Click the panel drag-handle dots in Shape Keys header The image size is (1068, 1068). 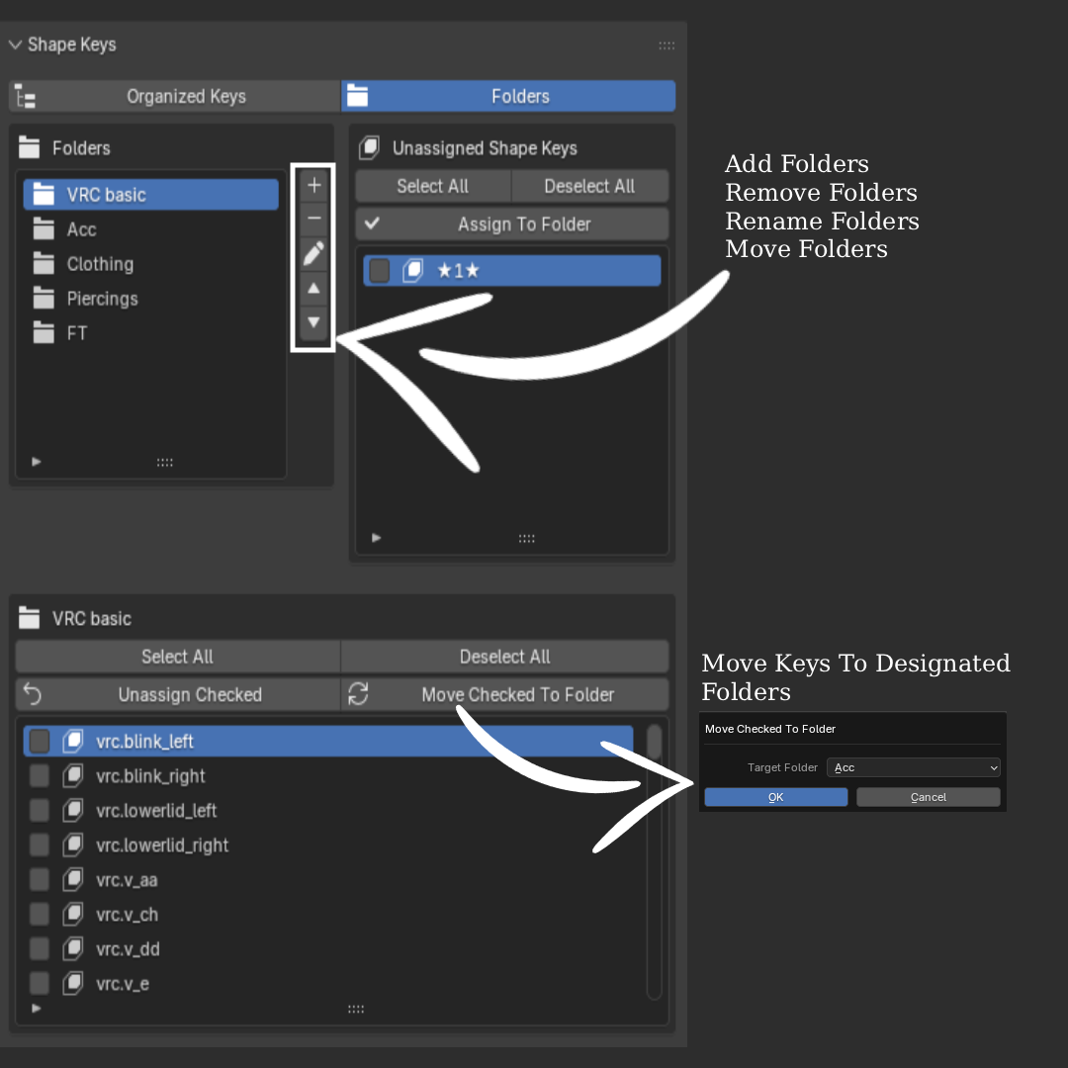click(x=667, y=45)
